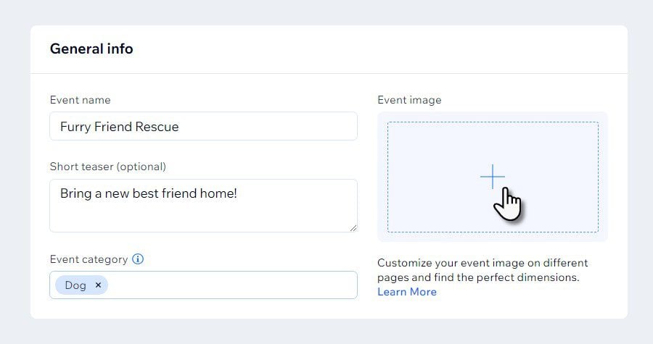Place cursor in 'Bring a new best friend home!' text
Viewport: 653px width, 344px height.
click(148, 193)
